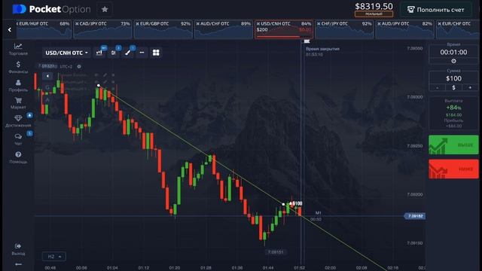Switch to the AUD/JPY OTC tab
The width and height of the screenshot is (482, 271).
404,29
